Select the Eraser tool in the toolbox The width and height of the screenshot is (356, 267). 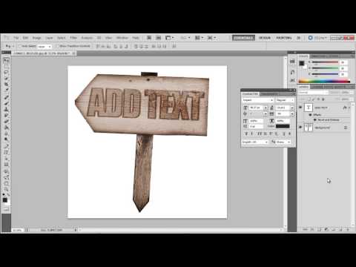tap(7, 121)
